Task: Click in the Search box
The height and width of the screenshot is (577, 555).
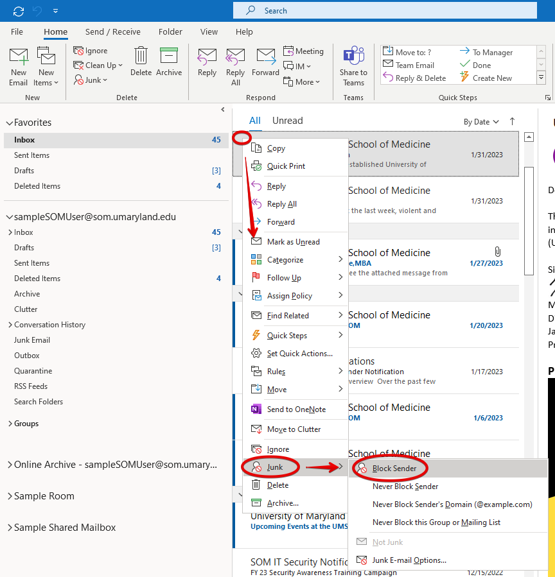Action: (x=385, y=11)
